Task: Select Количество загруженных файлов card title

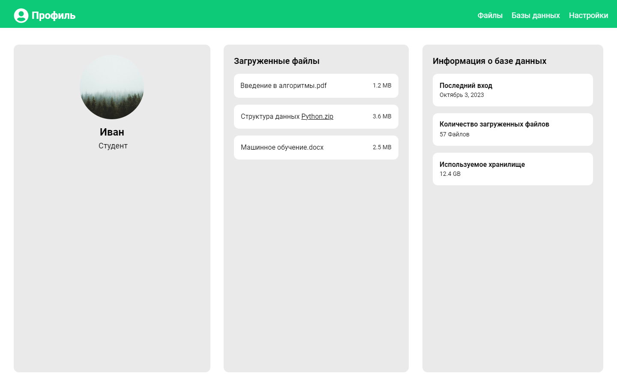Action: (x=494, y=124)
